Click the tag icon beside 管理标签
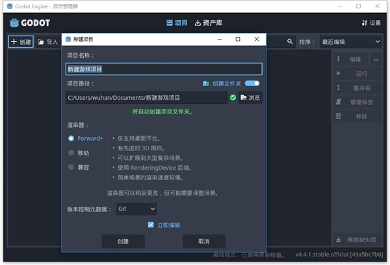The image size is (390, 265). [338, 102]
